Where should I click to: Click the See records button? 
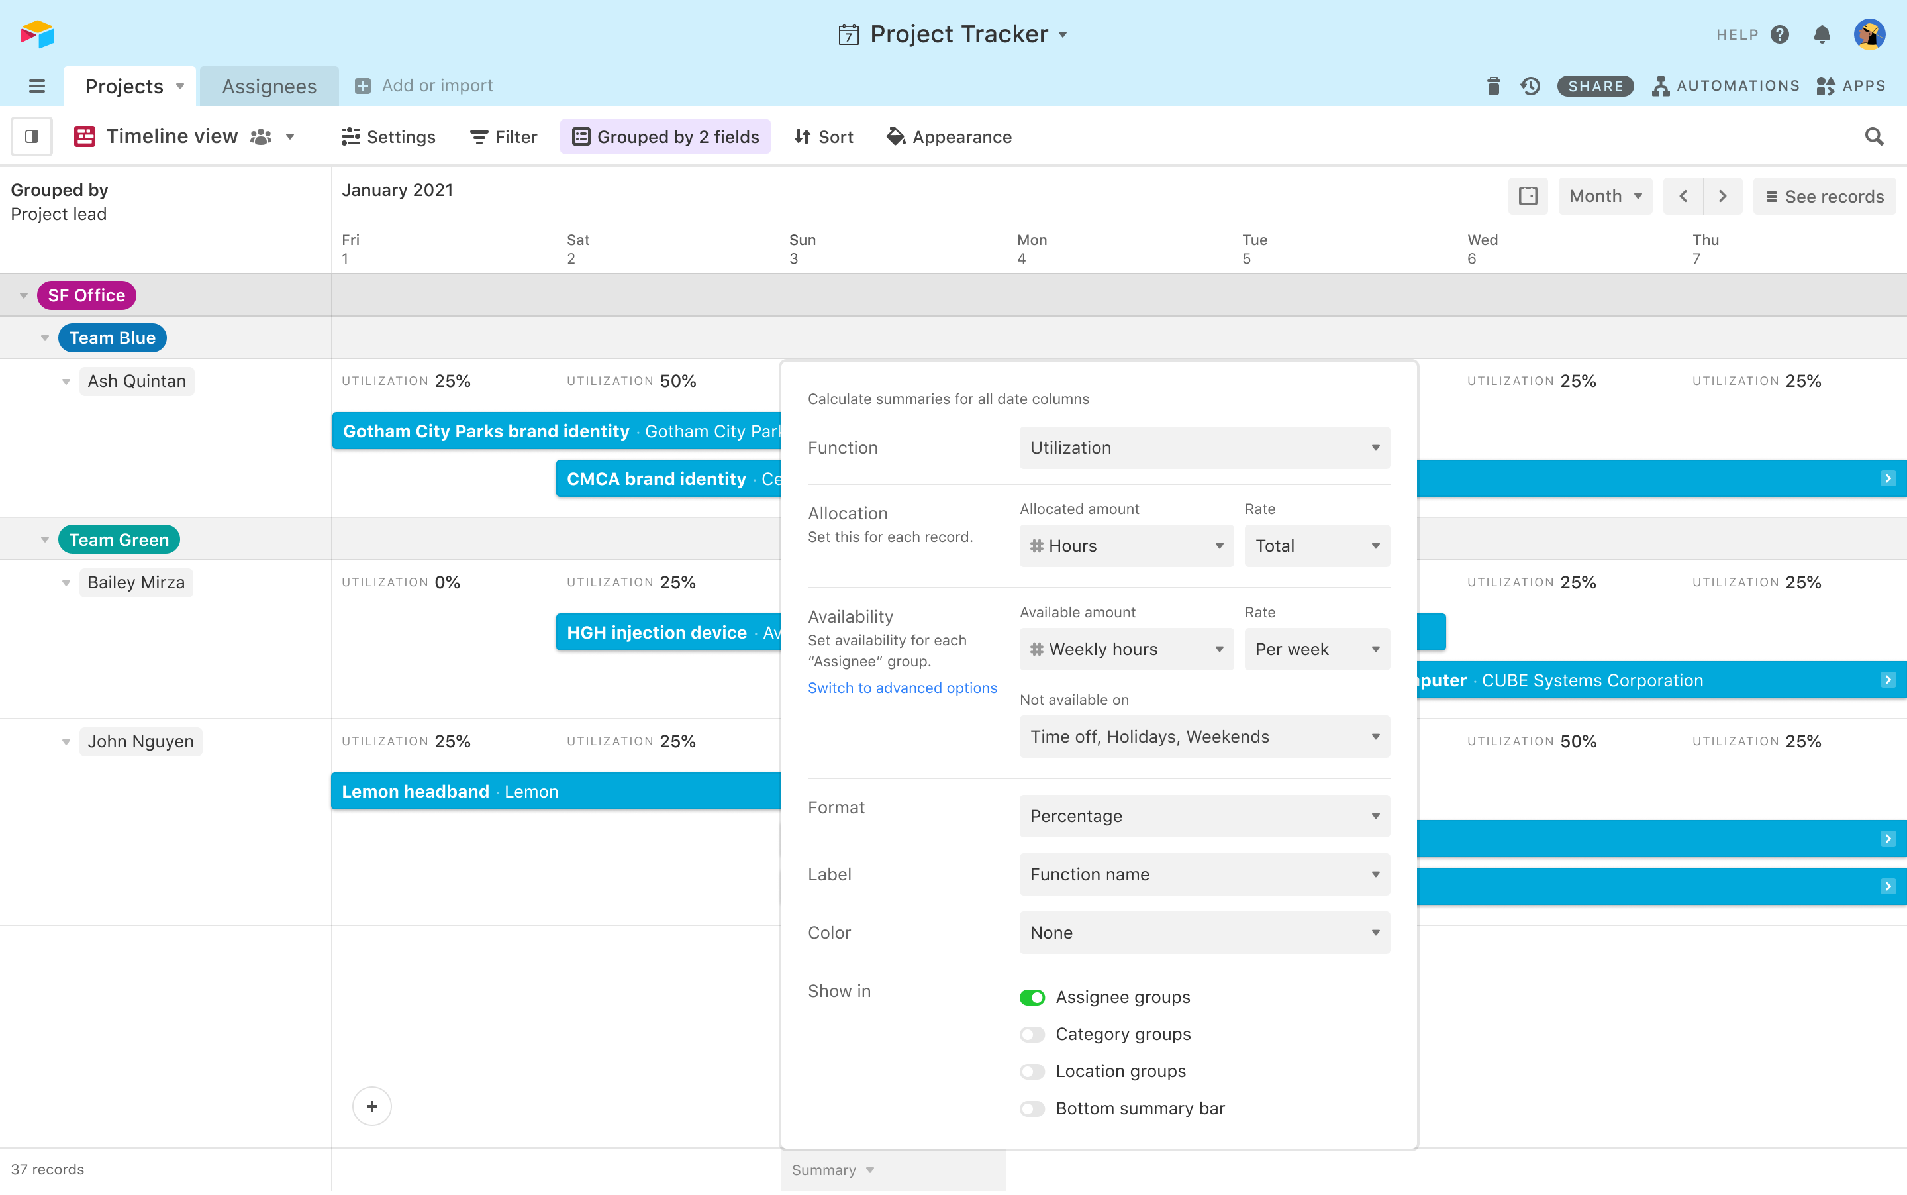[x=1824, y=195]
